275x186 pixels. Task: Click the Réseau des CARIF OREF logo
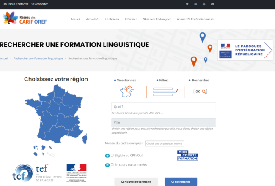pyautogui.click(x=25, y=19)
